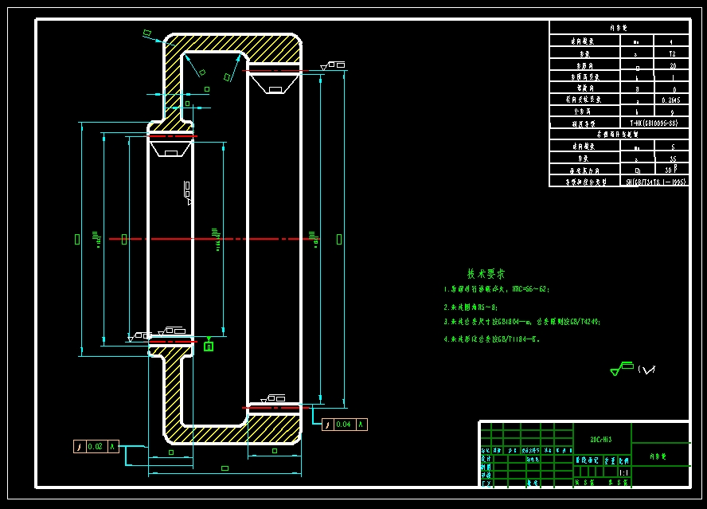Select the green surface roughness symbol at lower right

point(622,368)
